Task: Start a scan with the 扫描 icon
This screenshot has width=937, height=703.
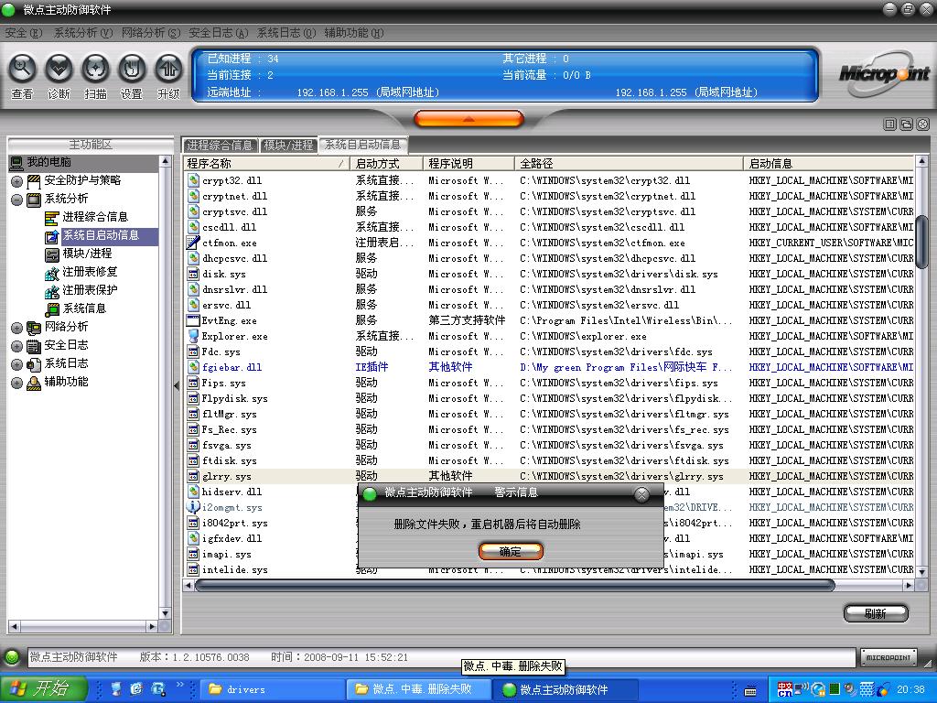Action: tap(95, 69)
